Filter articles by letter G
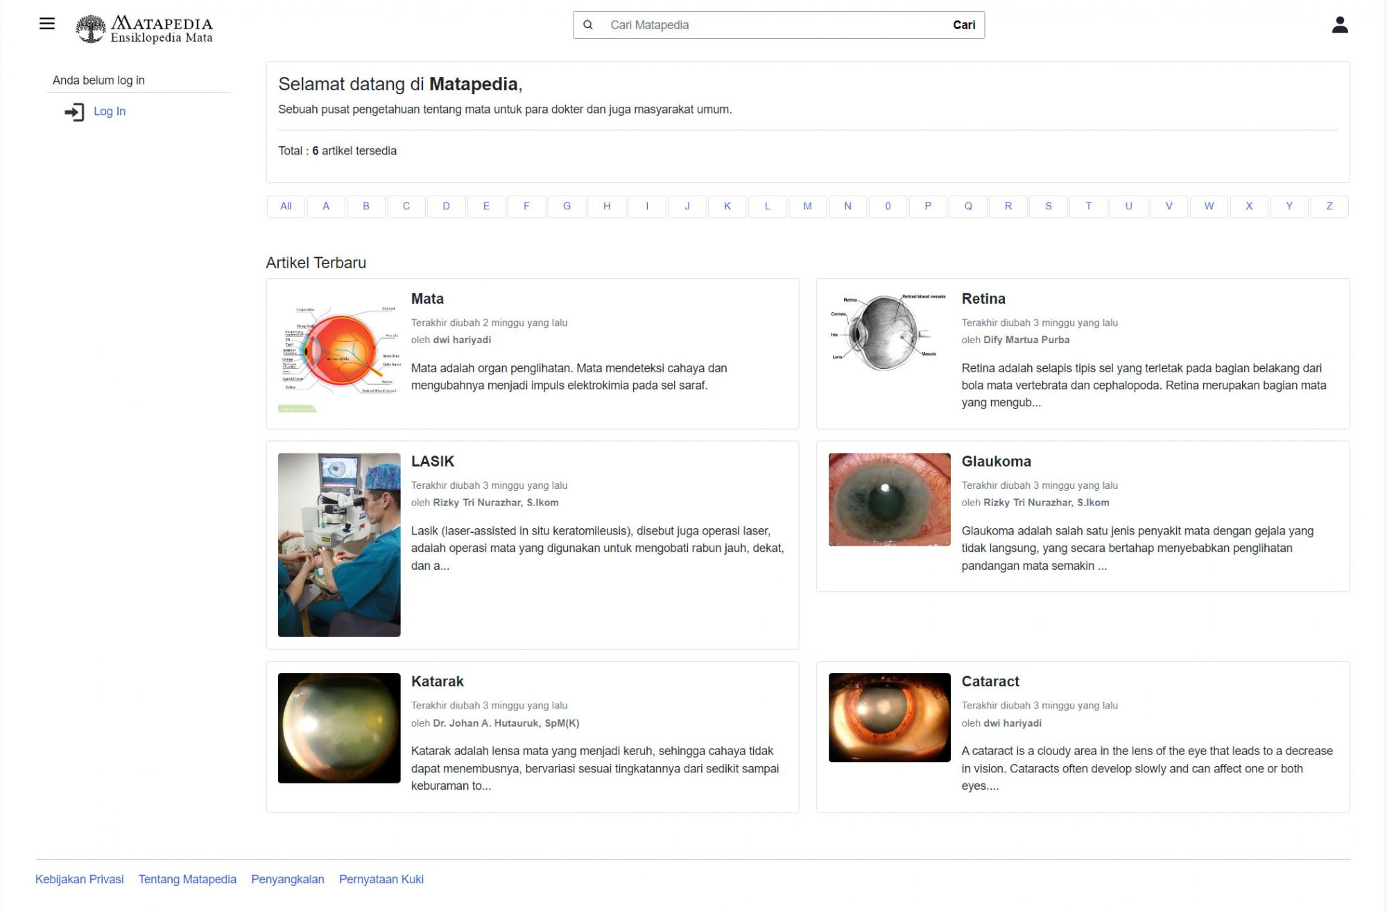 pyautogui.click(x=567, y=207)
